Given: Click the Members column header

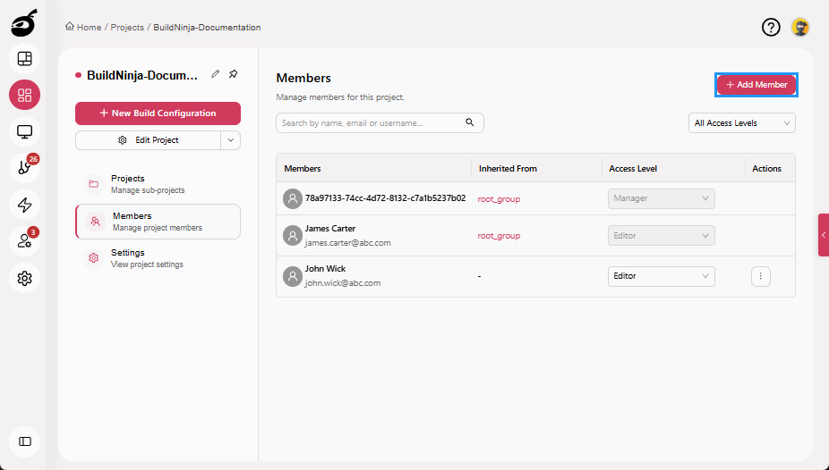Looking at the screenshot, I should pos(303,169).
